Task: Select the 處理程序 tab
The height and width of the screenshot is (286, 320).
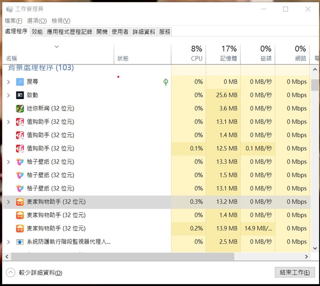Action: point(16,32)
